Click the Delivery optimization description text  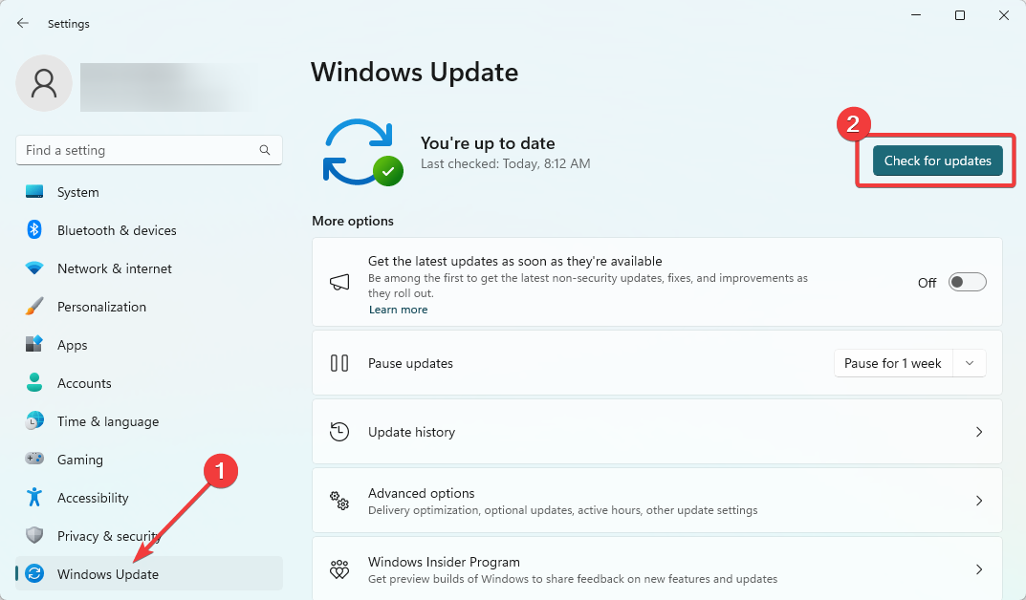[x=563, y=510]
